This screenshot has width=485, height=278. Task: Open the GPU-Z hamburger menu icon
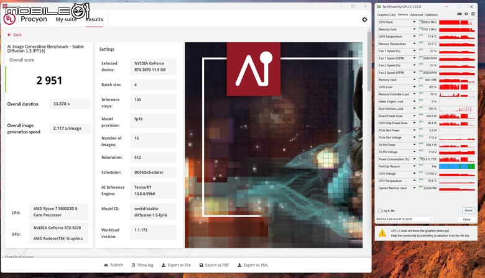[473, 14]
